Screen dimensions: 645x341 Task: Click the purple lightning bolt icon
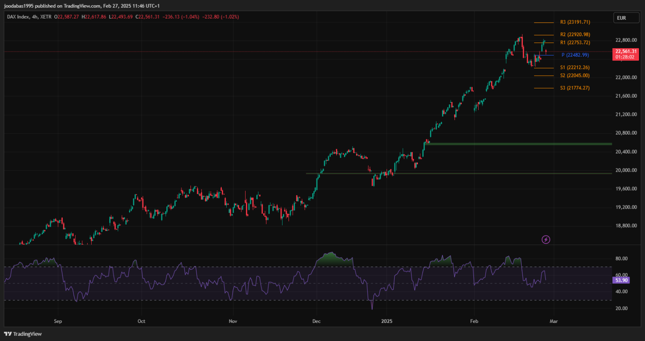tap(546, 240)
